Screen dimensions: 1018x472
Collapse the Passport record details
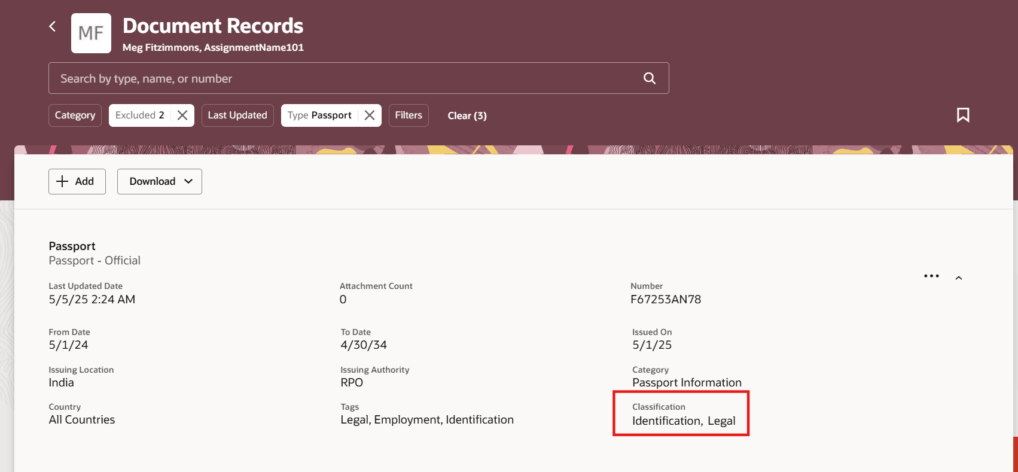(959, 278)
